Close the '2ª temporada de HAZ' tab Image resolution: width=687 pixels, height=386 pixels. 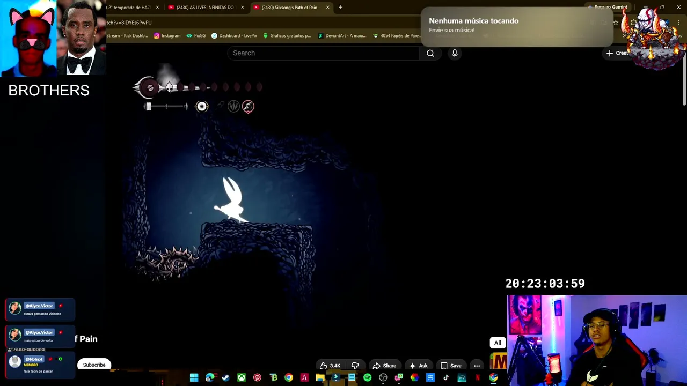tap(157, 8)
